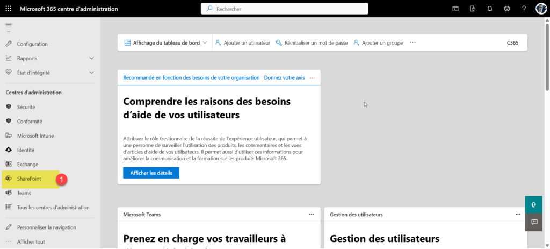Click the Afficher tout ellipsis icon
This screenshot has height=249, width=550.
9,241
